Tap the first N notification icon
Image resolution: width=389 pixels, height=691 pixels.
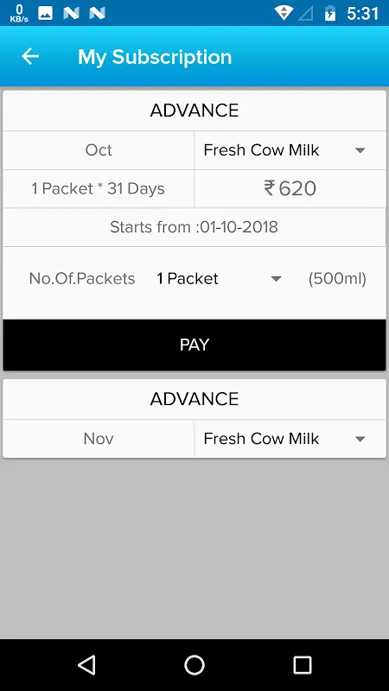pyautogui.click(x=71, y=13)
